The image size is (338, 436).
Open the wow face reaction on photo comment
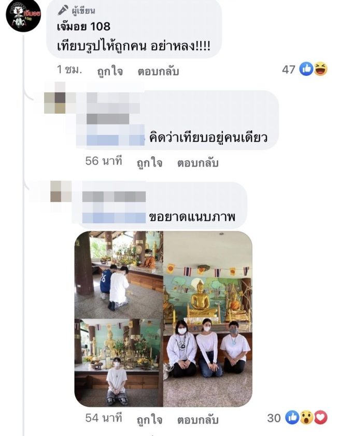(306, 417)
